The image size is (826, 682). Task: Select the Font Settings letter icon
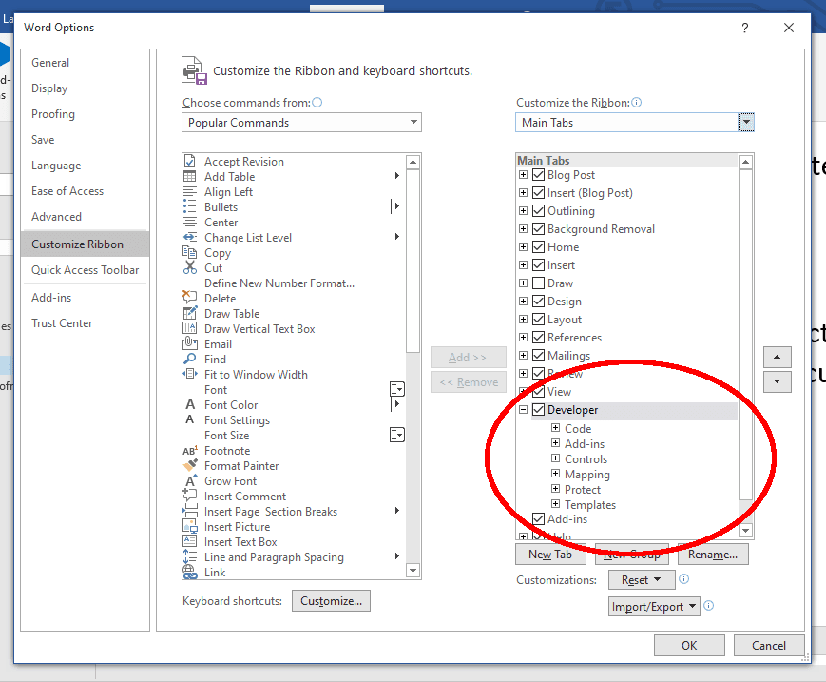point(190,420)
